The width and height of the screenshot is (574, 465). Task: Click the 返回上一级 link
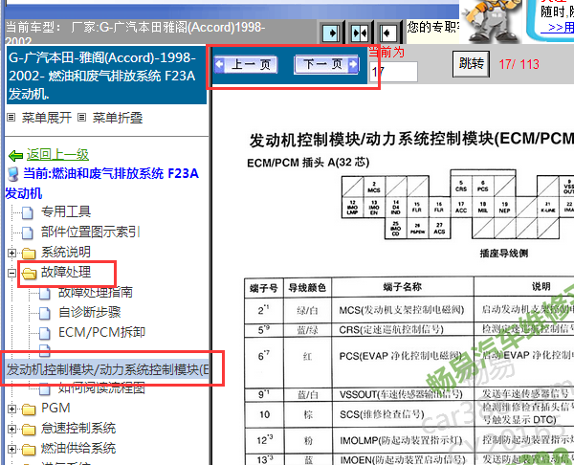click(x=57, y=154)
